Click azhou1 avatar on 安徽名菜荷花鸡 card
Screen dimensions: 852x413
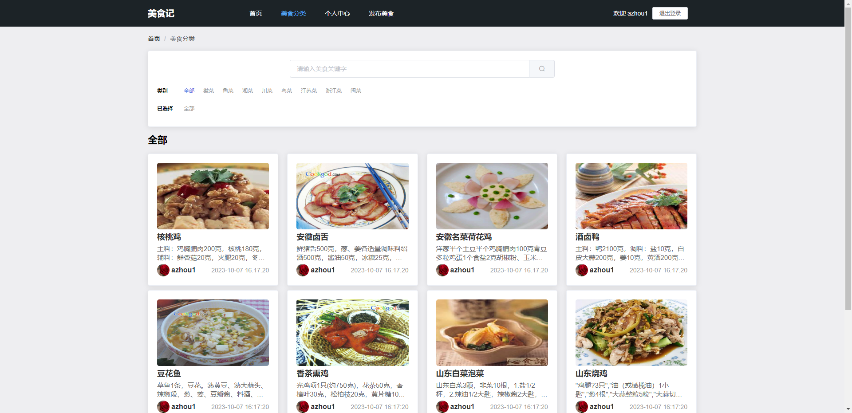click(442, 270)
